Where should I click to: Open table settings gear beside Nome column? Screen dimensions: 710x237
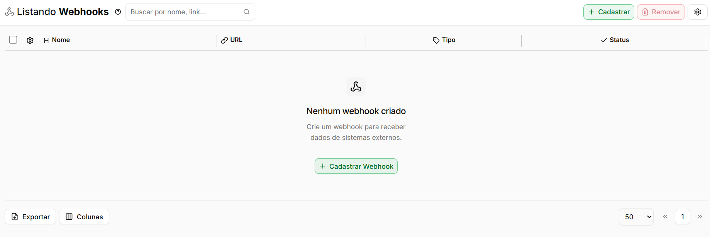pos(30,40)
